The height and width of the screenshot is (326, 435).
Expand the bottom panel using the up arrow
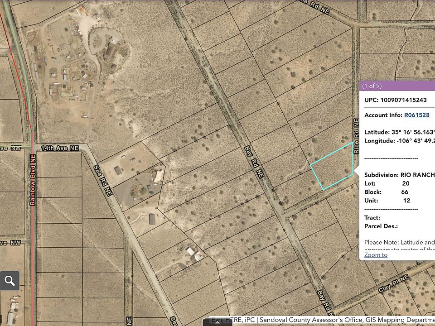click(x=217, y=322)
